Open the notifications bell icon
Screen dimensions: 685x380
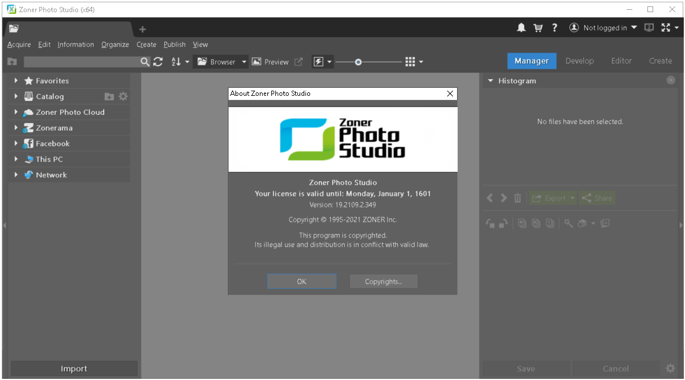(x=521, y=28)
